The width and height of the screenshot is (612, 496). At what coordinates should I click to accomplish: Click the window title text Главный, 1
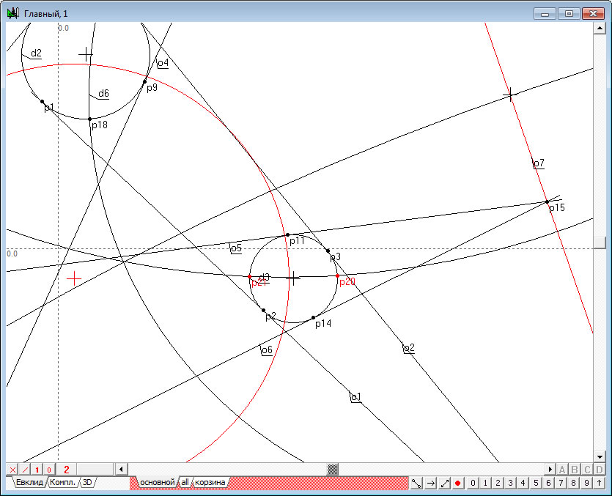[x=45, y=14]
